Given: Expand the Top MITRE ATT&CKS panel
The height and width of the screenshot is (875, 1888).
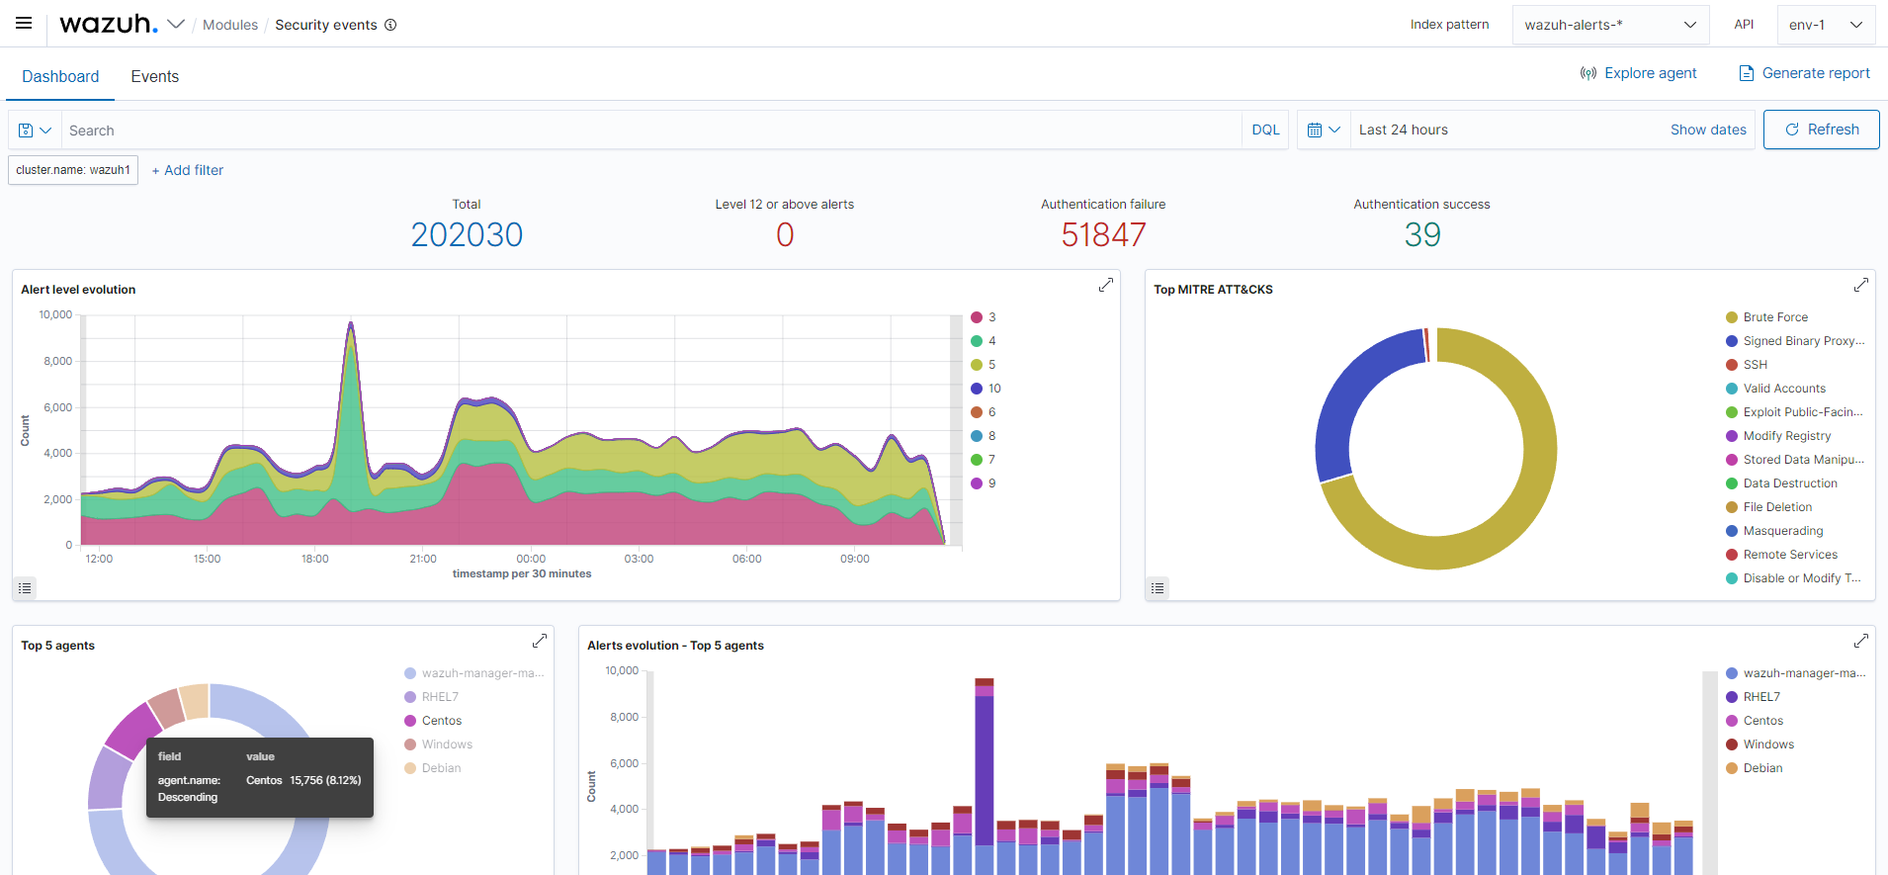Looking at the screenshot, I should 1861,285.
